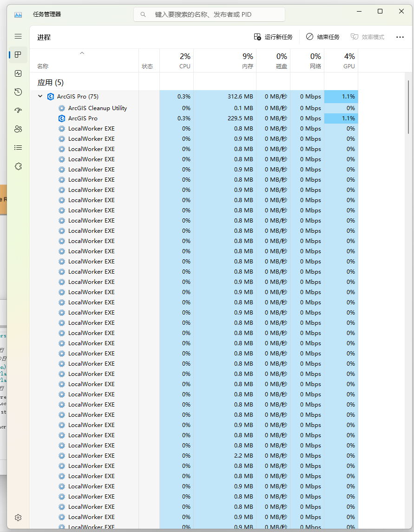The height and width of the screenshot is (532, 414).
Task: Sort by the 磁盘 column header
Action: (273, 61)
